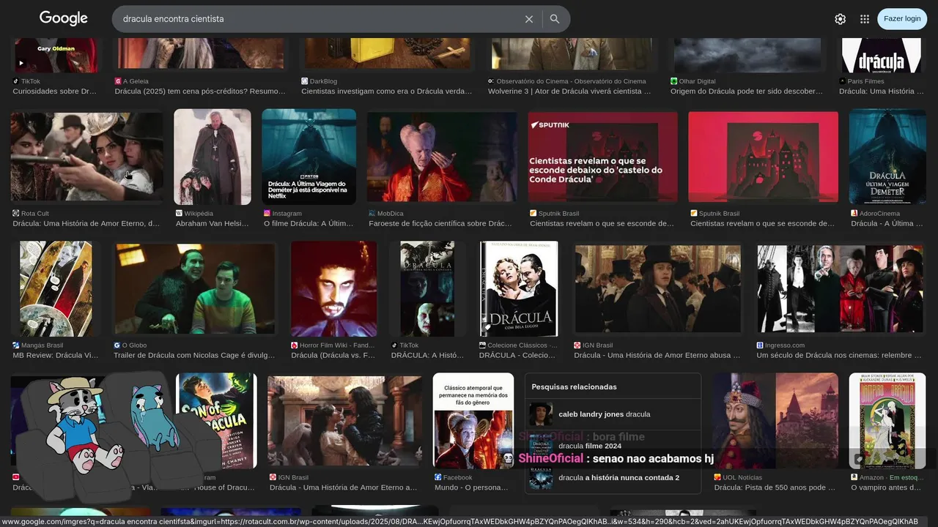
Task: Open the MobDica Faroeste de ficção científica image
Action: 442,157
